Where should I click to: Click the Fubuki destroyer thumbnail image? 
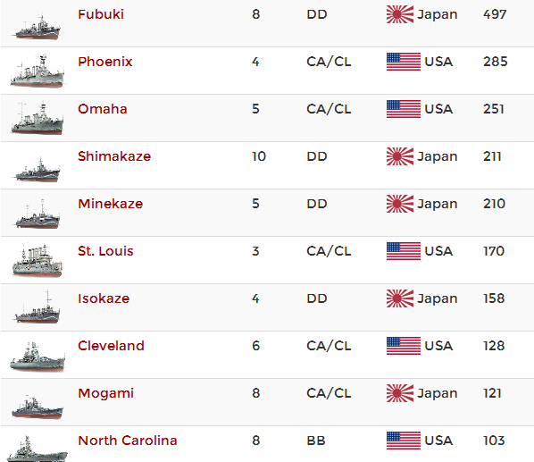point(37,27)
